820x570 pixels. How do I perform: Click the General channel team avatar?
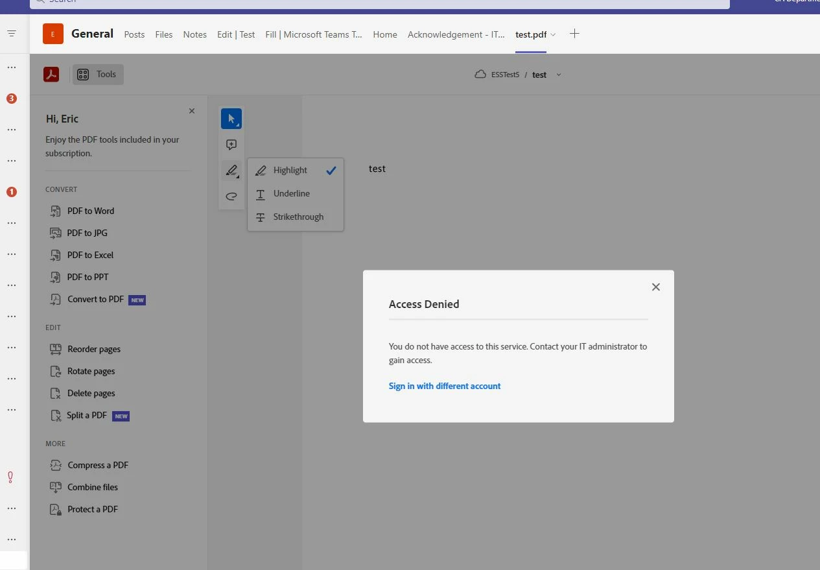click(53, 34)
